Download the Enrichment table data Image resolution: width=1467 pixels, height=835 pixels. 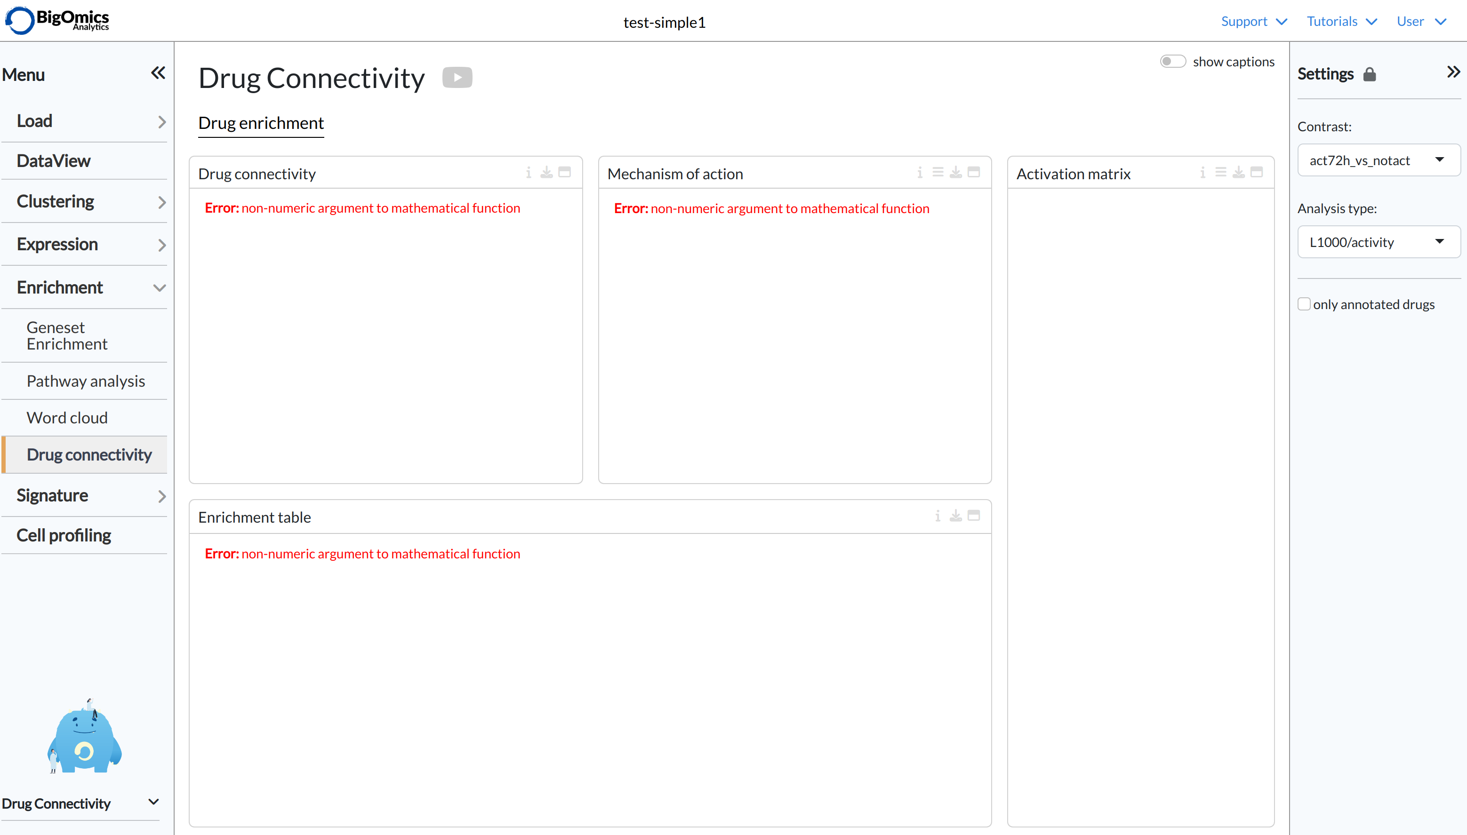click(955, 516)
